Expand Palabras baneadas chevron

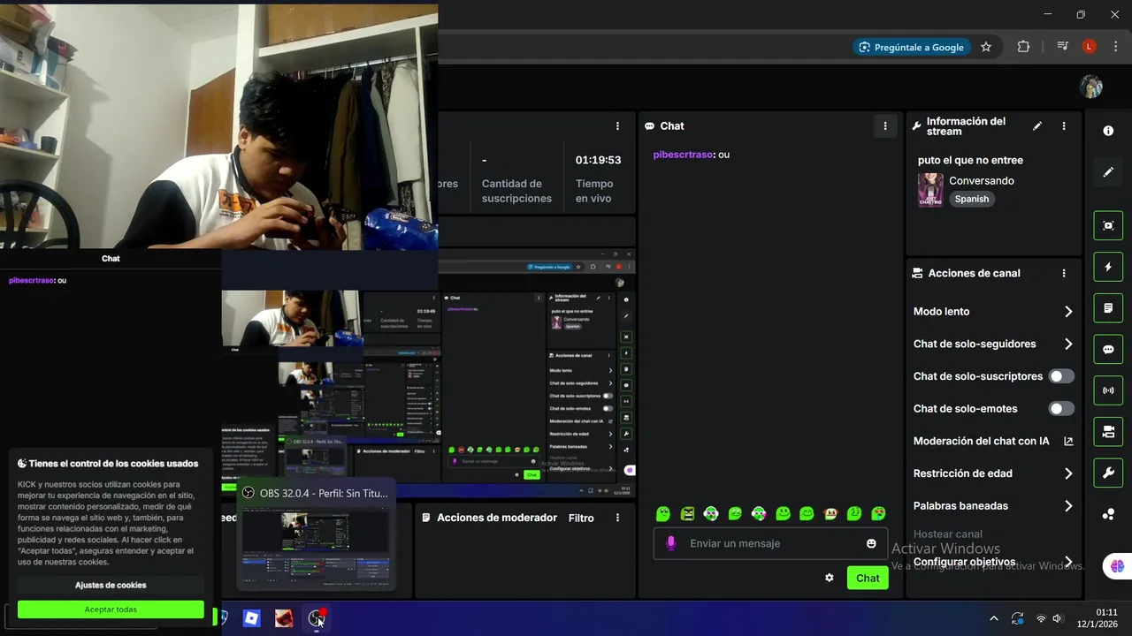[1068, 506]
